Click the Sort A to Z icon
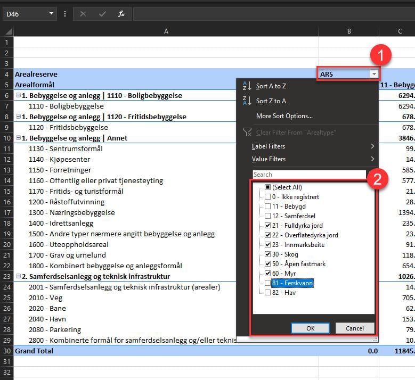The width and height of the screenshot is (415, 380). tap(247, 86)
